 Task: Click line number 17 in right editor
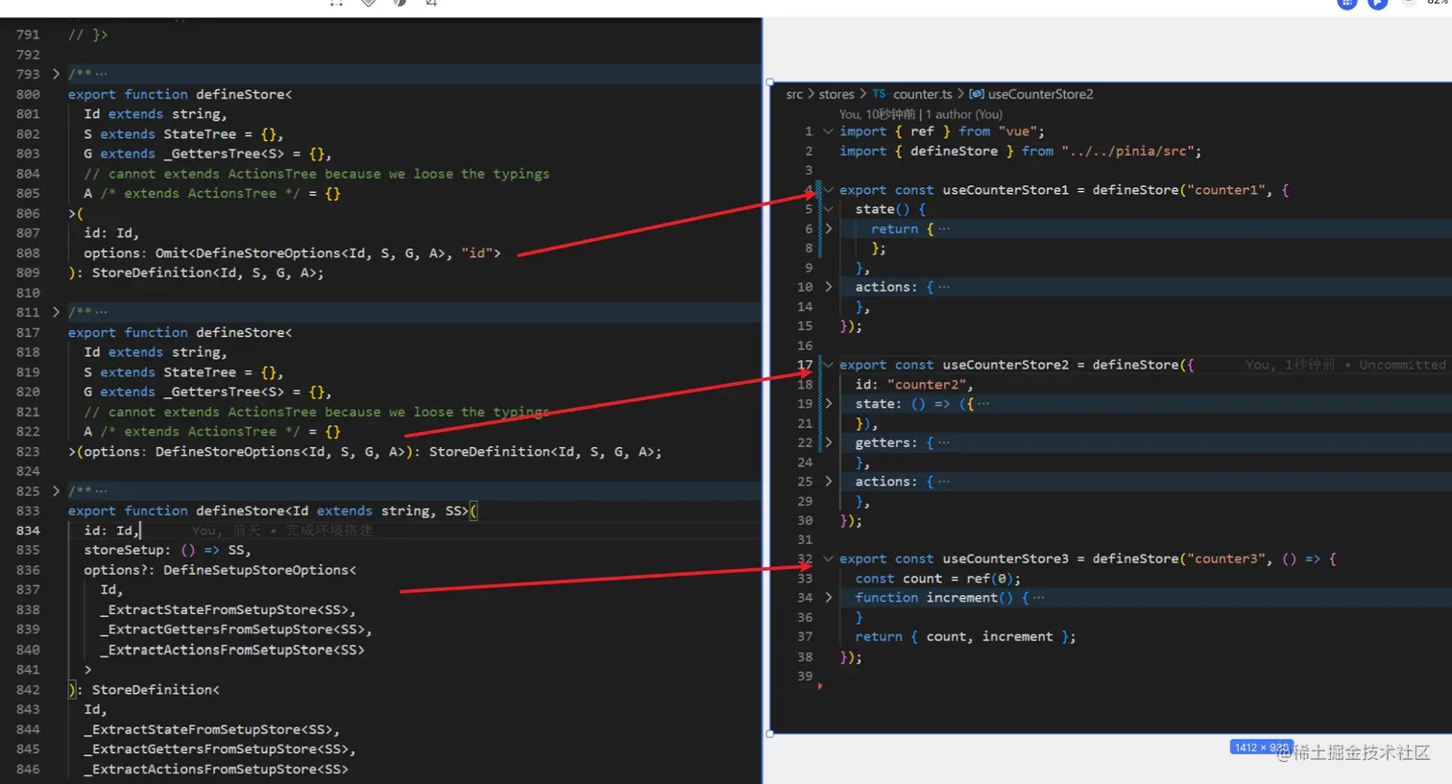click(805, 365)
